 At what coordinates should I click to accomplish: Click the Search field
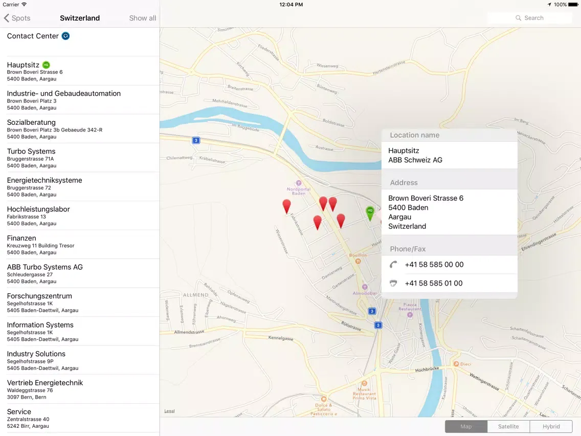(529, 18)
